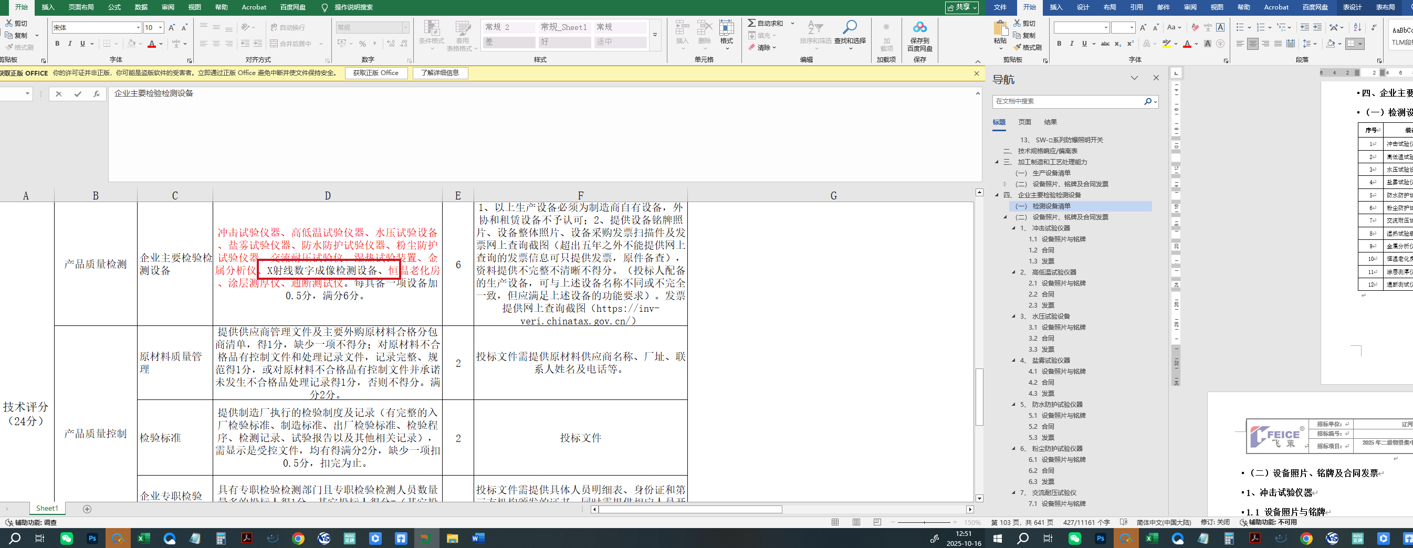Click Word yellow text highlight color
The height and width of the screenshot is (548, 1413).
(1167, 44)
